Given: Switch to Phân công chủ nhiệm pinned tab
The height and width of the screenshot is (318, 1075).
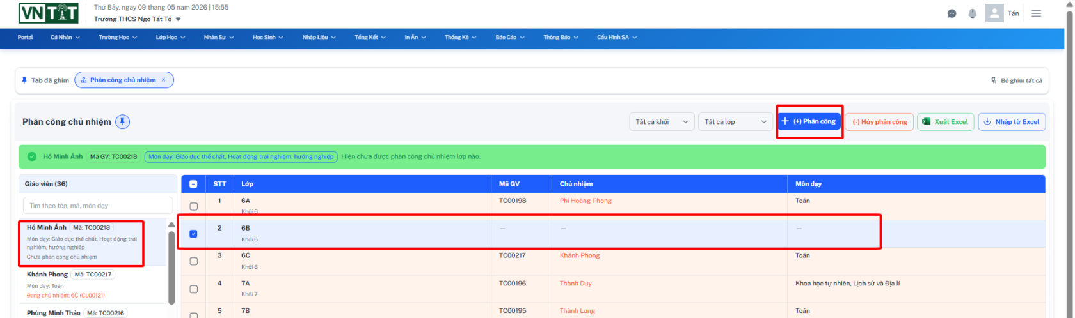Looking at the screenshot, I should tap(123, 80).
